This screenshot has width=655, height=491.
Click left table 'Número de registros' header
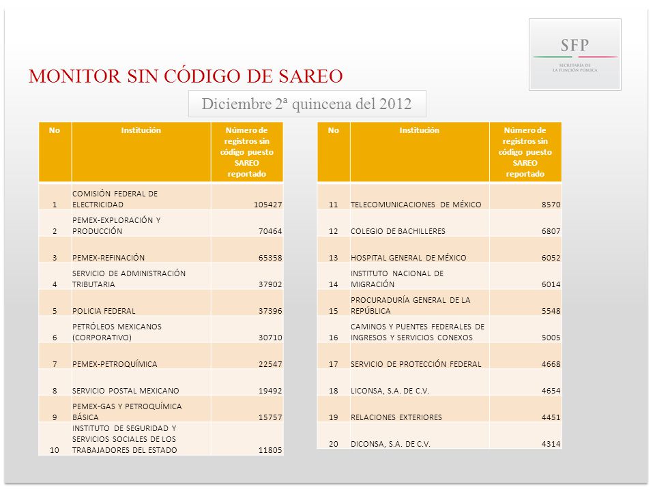(x=247, y=152)
